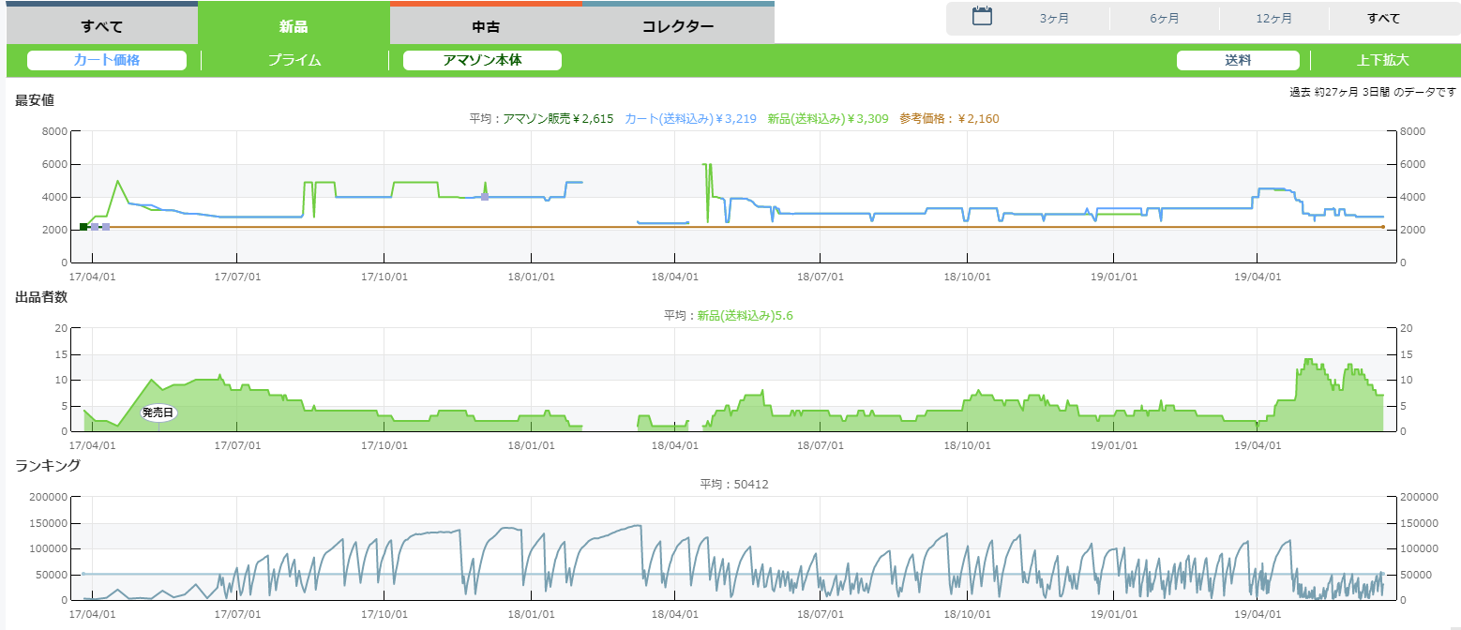Expand the chart with 上下拡大
Screen dimensions: 1461x630
(1383, 60)
